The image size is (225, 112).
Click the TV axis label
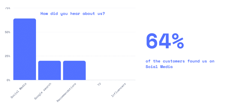99,84
